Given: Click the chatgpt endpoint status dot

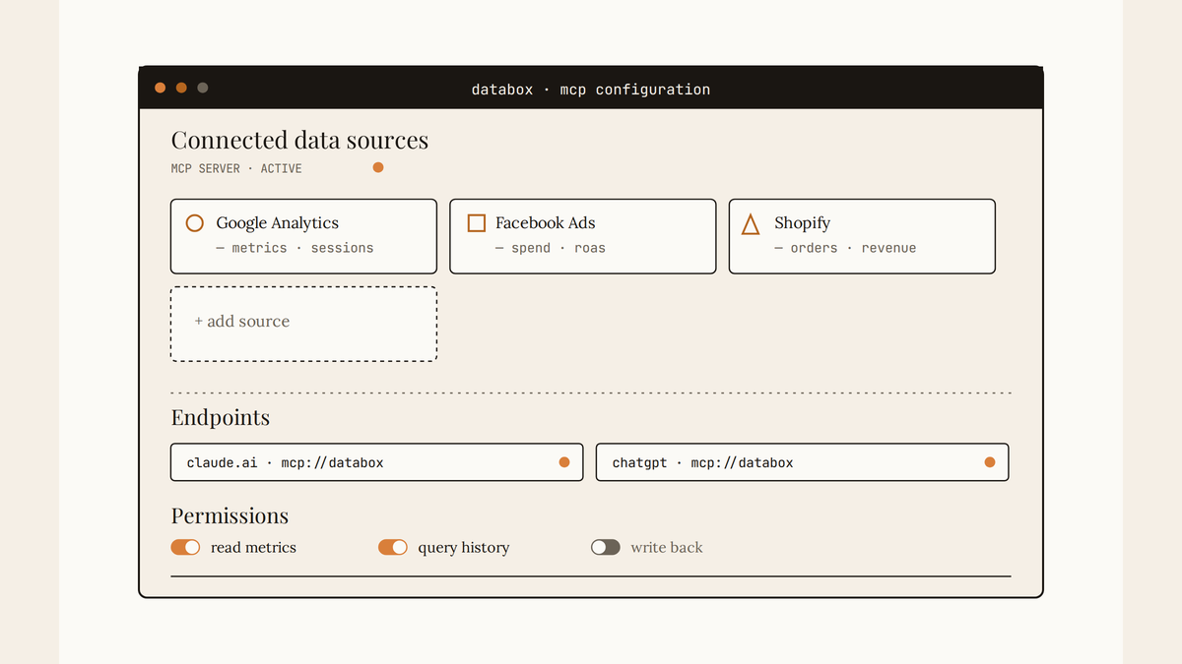Looking at the screenshot, I should click(990, 462).
